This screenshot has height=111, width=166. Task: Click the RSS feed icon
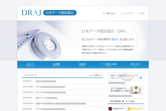pos(140,13)
